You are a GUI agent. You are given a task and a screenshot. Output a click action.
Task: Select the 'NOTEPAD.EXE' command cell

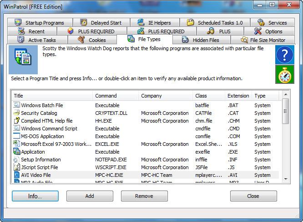click(111, 160)
